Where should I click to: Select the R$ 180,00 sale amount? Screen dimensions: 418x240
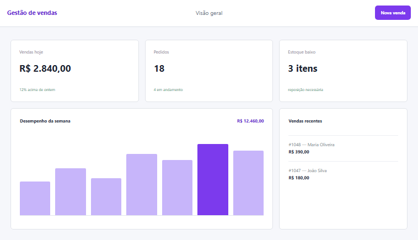point(299,178)
